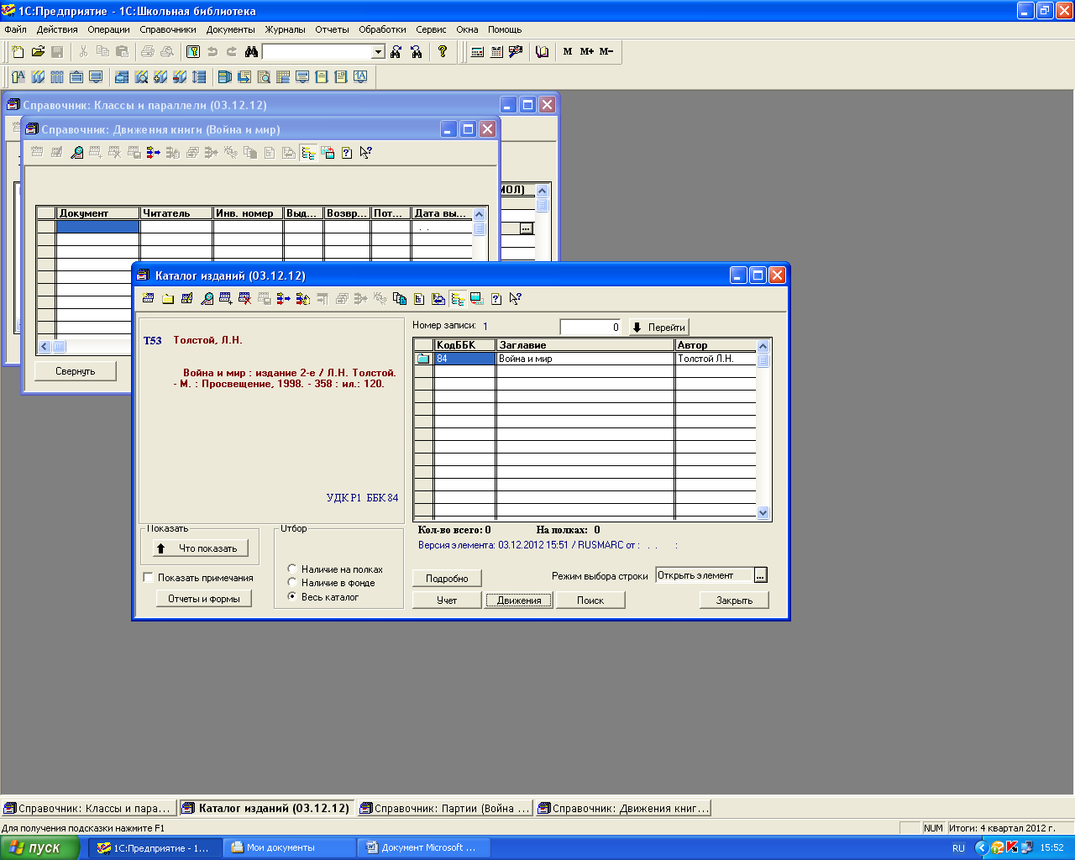The height and width of the screenshot is (860, 1075).
Task: Click the find-next binoculars icon after search box
Action: pyautogui.click(x=396, y=52)
